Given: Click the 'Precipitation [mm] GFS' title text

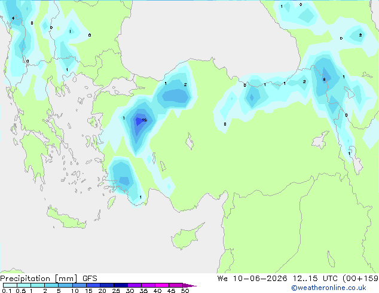Looking at the screenshot, I should pyautogui.click(x=48, y=279).
